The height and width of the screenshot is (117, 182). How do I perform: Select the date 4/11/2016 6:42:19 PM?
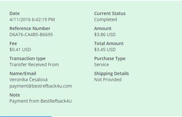[32, 19]
